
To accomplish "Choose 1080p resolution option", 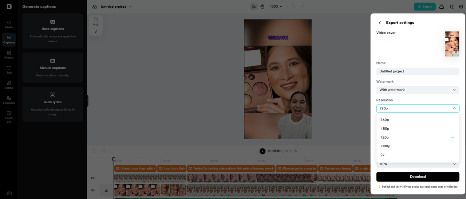I will (x=418, y=146).
